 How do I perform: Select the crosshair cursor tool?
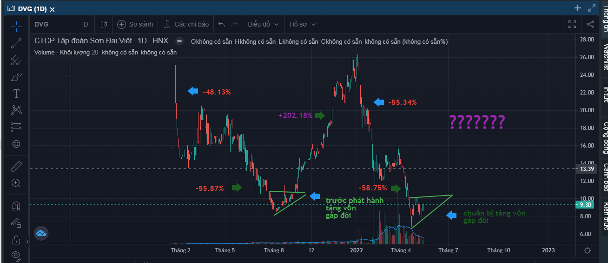[x=16, y=26]
